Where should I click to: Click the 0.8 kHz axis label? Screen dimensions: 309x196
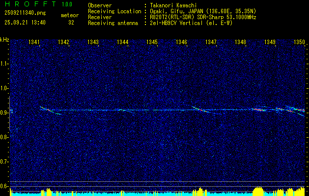[x=4, y=137]
